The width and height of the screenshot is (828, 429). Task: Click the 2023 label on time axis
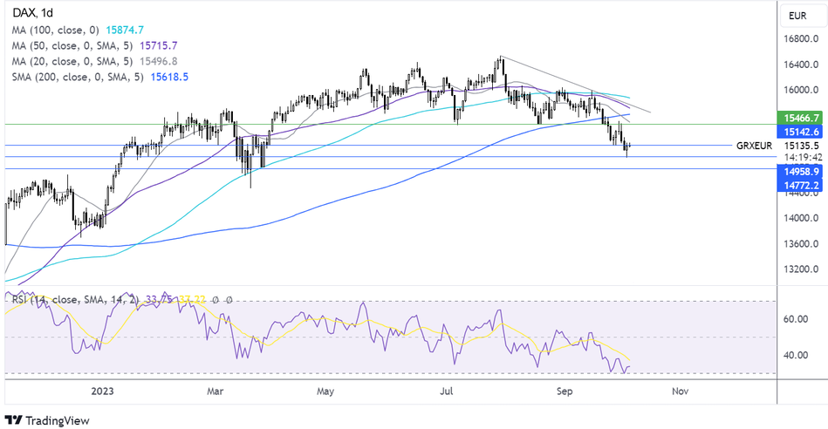pyautogui.click(x=101, y=392)
